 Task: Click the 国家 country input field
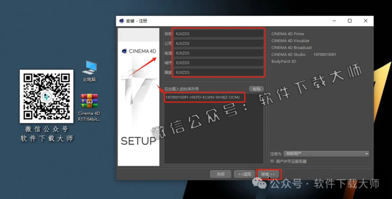pyautogui.click(x=219, y=72)
